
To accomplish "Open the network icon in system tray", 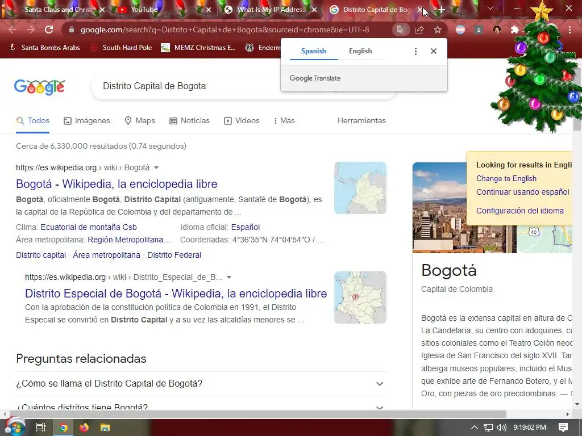I will pos(488,427).
